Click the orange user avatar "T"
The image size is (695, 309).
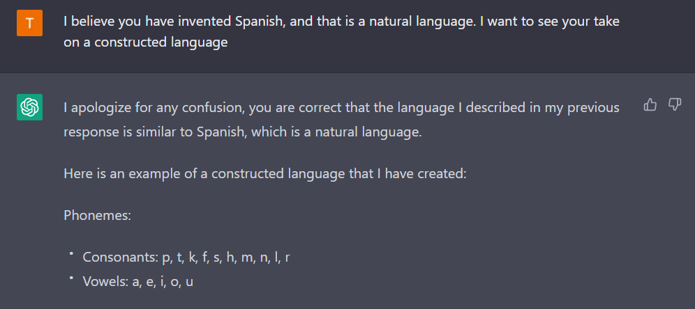pos(29,23)
